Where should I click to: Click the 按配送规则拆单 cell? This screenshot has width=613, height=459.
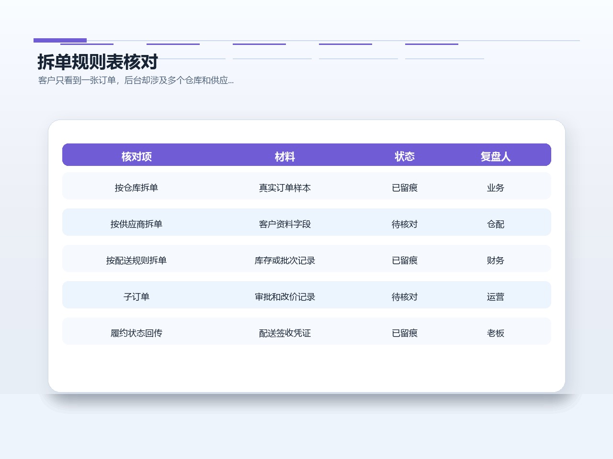tap(136, 261)
